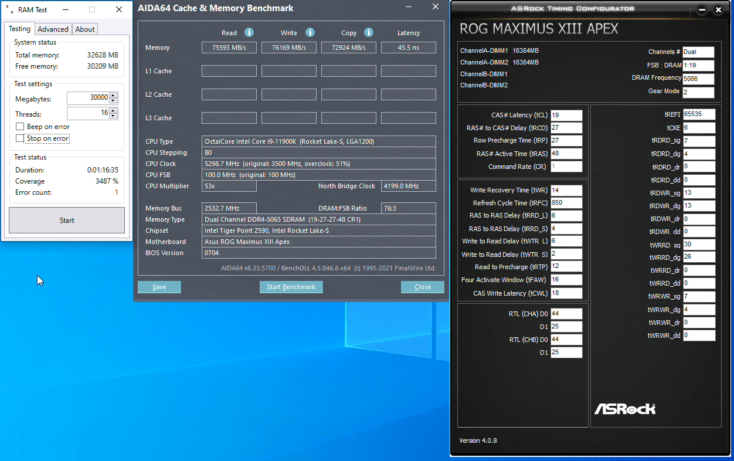Click the RAM Test title bar icon
The width and height of the screenshot is (734, 461).
9,9
